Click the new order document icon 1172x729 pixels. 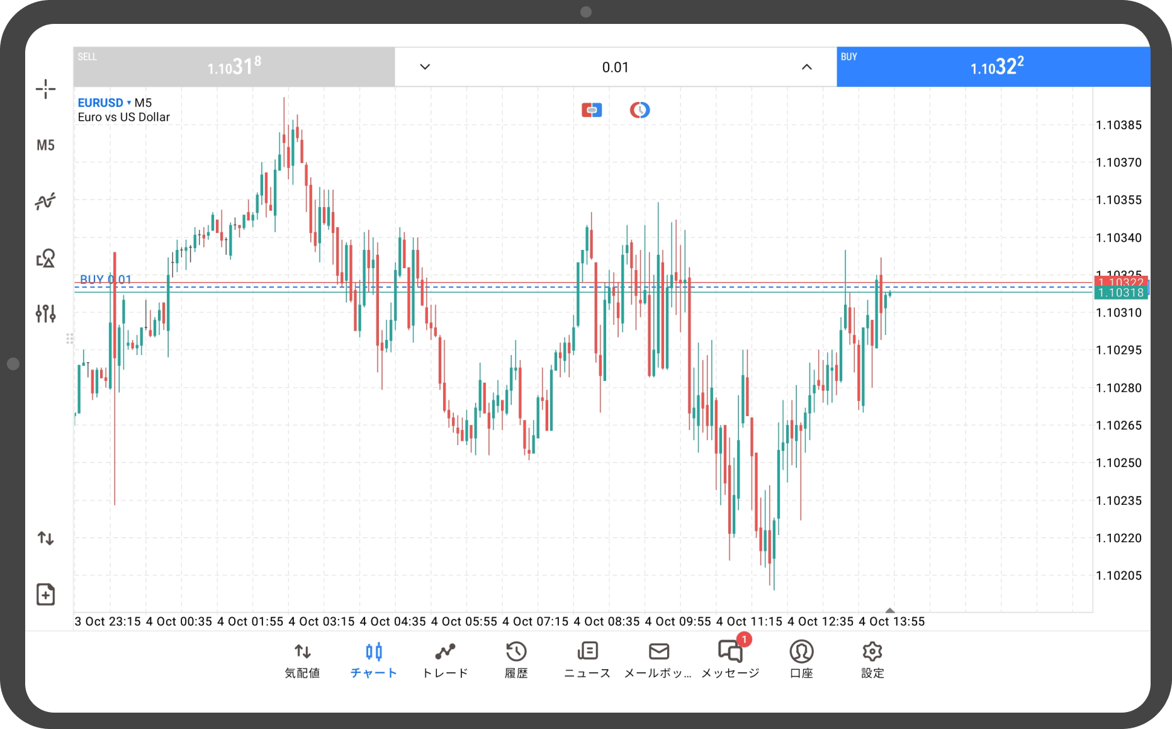45,594
